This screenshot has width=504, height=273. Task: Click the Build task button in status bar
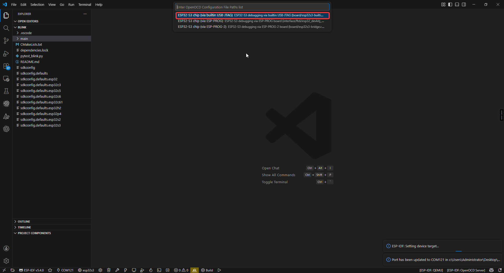(x=207, y=270)
